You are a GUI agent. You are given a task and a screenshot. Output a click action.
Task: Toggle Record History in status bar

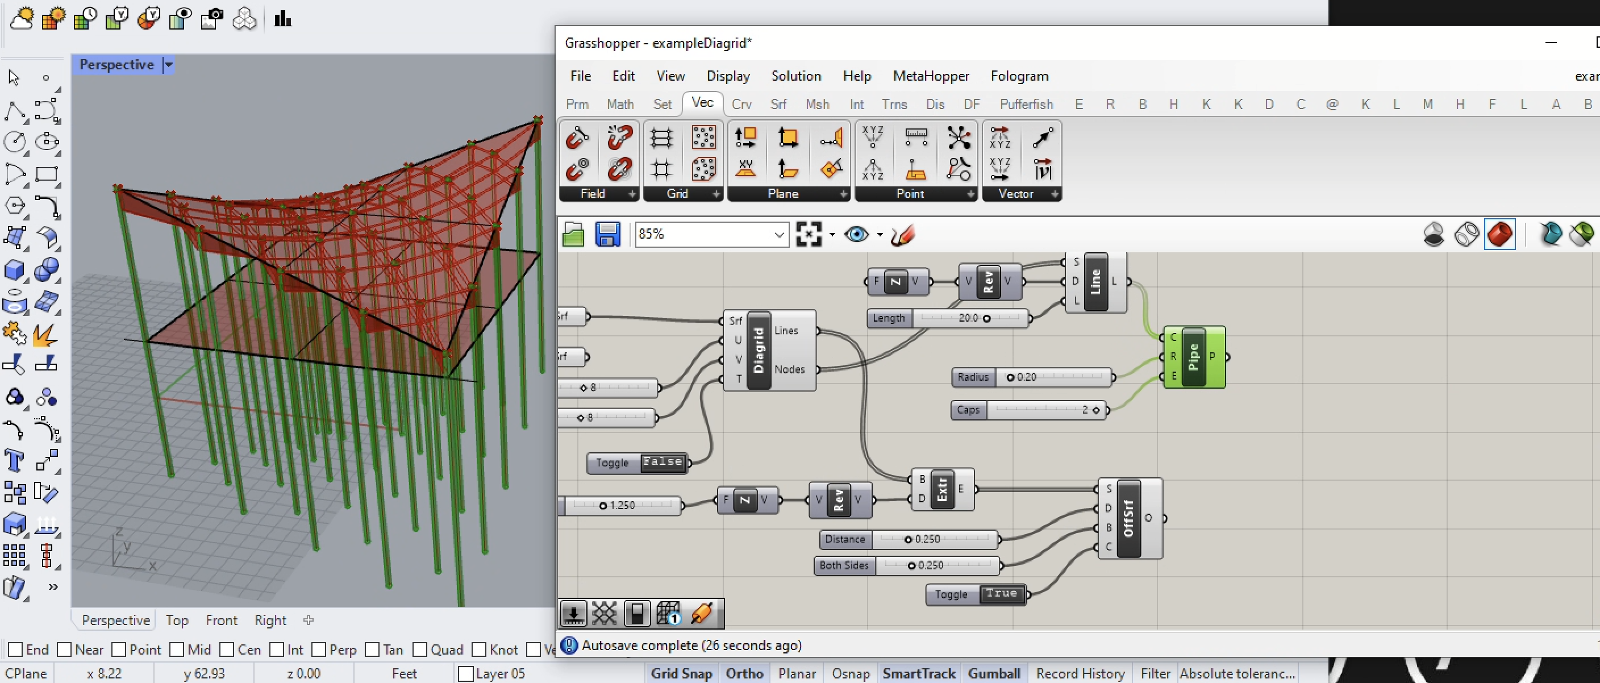pos(1080,673)
